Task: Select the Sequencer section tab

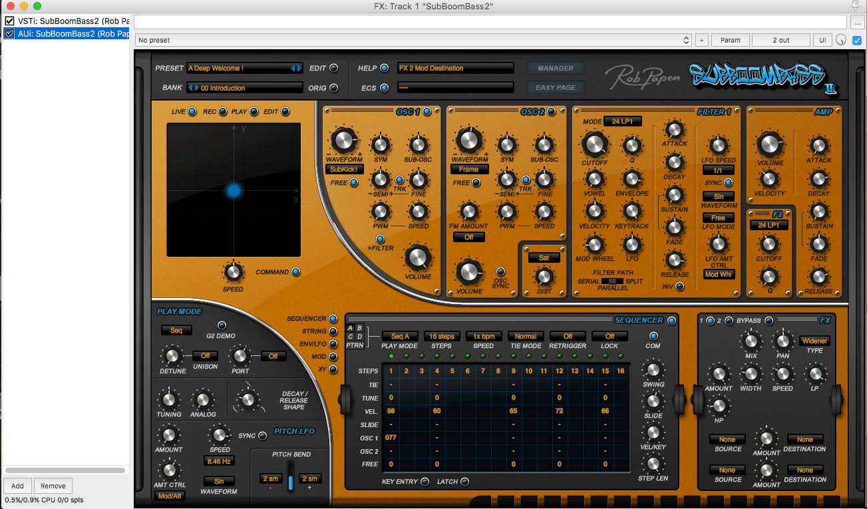Action: pyautogui.click(x=333, y=319)
